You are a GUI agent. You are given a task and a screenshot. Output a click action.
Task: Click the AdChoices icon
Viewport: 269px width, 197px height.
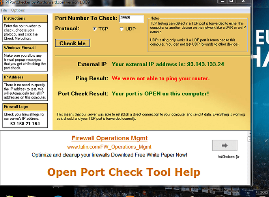tap(237, 157)
